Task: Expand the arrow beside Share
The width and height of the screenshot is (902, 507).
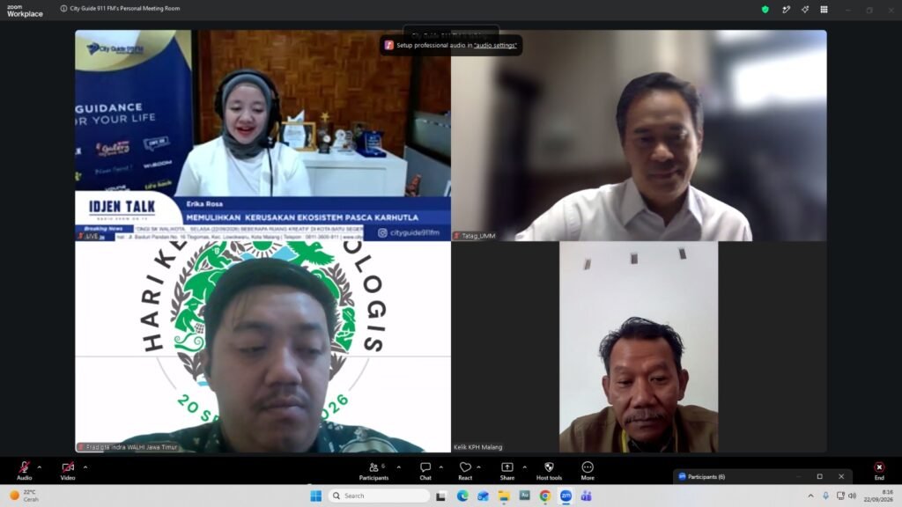Action: (x=524, y=467)
